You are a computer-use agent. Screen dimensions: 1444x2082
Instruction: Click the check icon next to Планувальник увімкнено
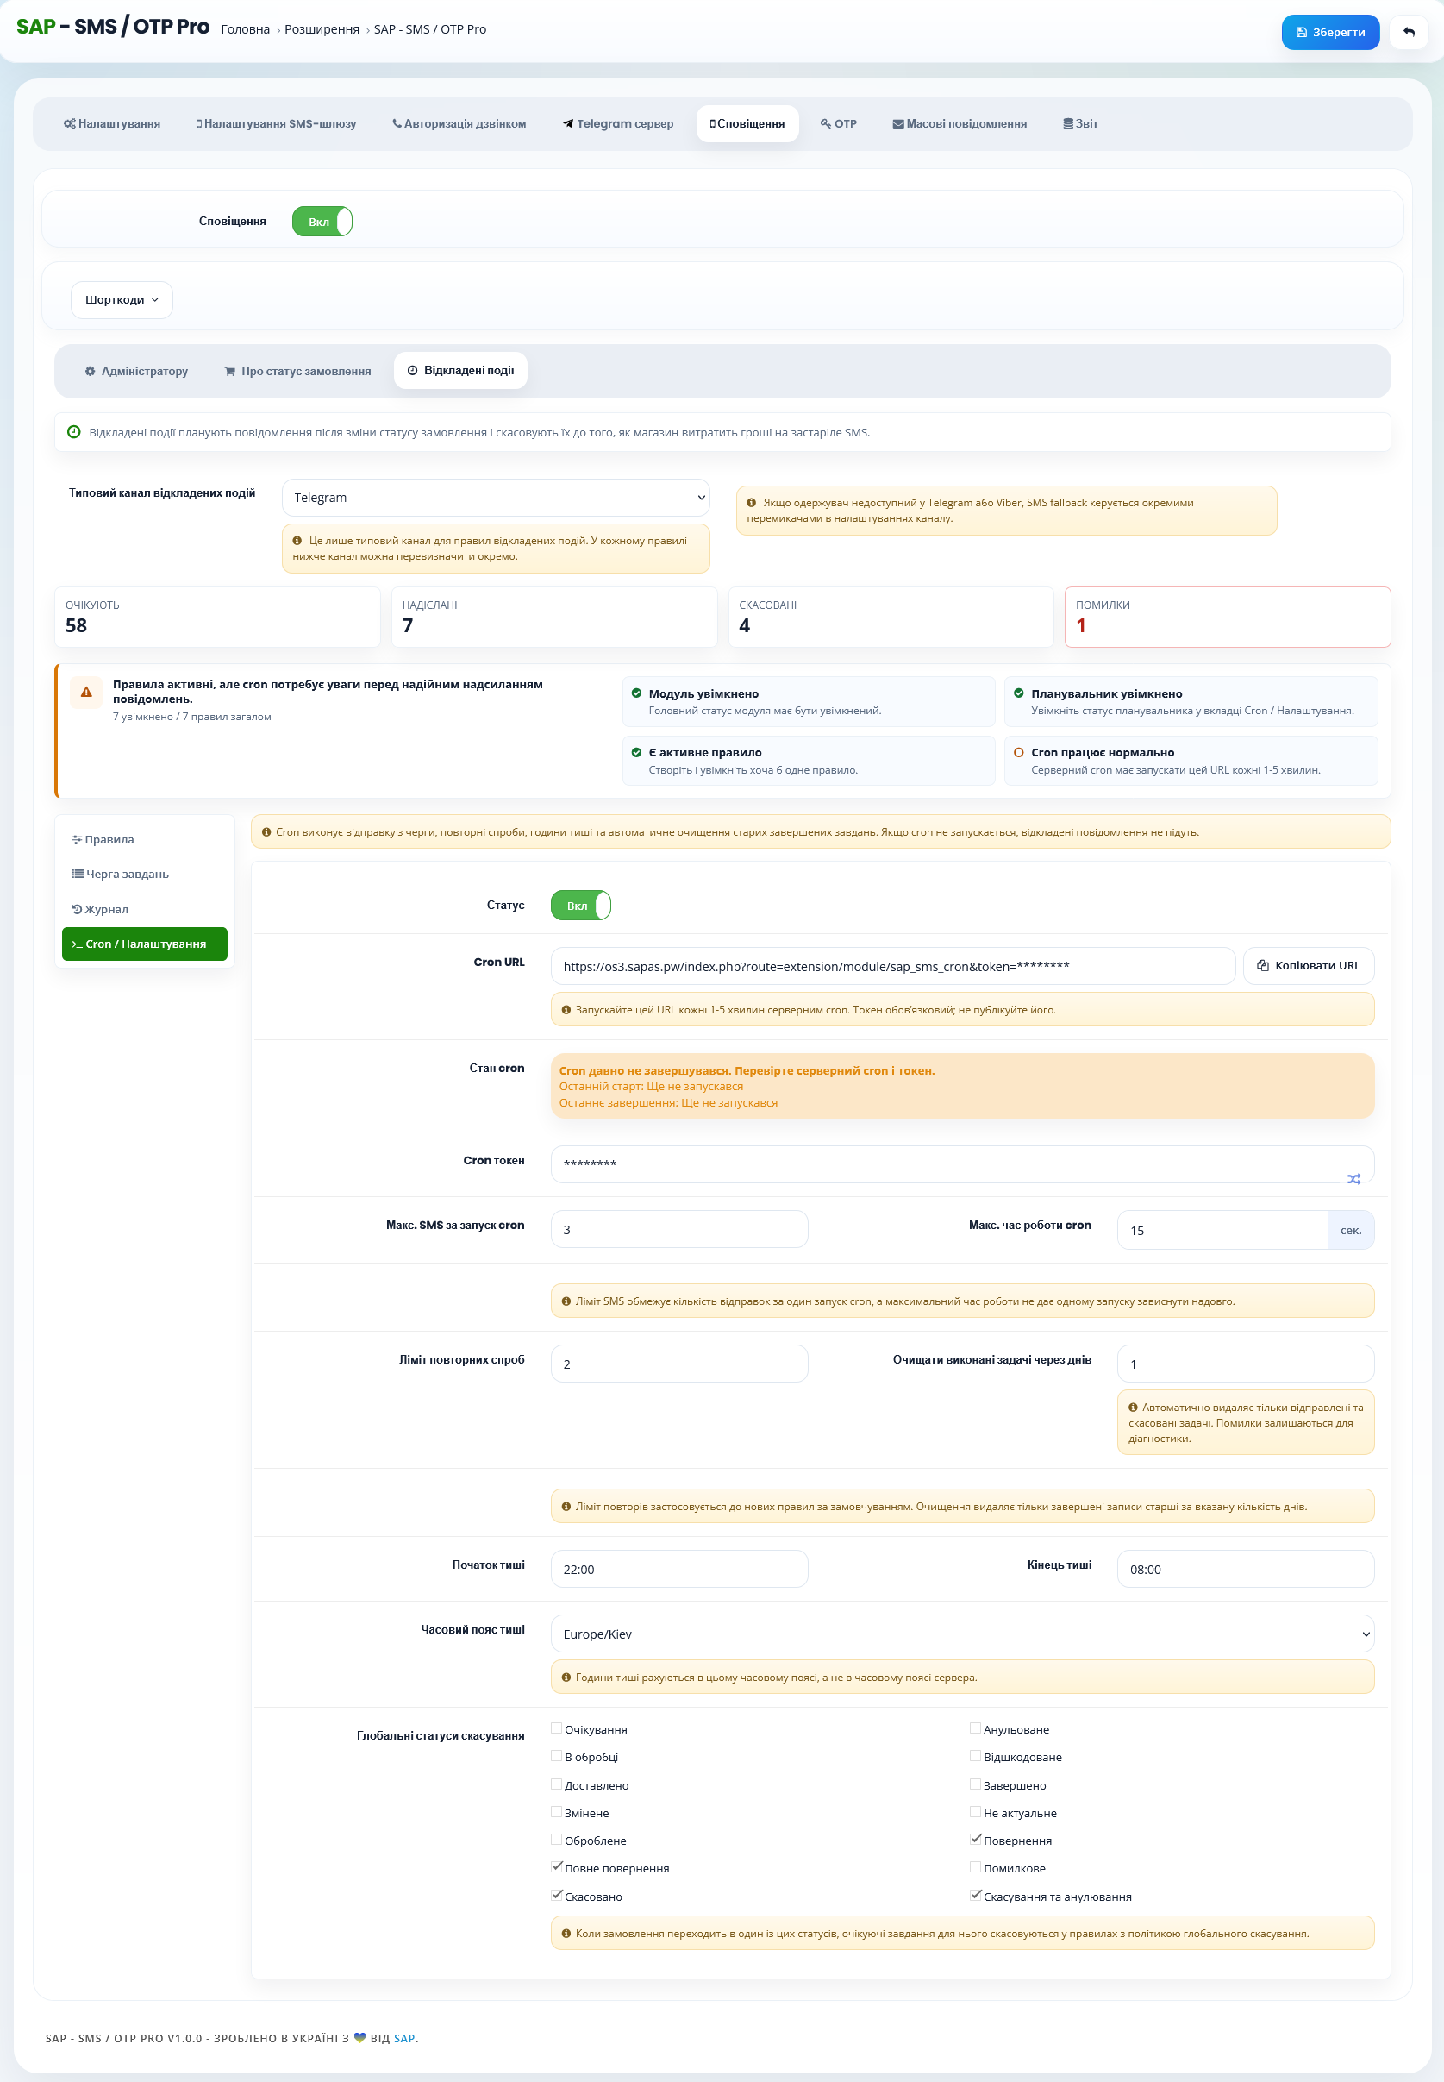click(x=1019, y=693)
